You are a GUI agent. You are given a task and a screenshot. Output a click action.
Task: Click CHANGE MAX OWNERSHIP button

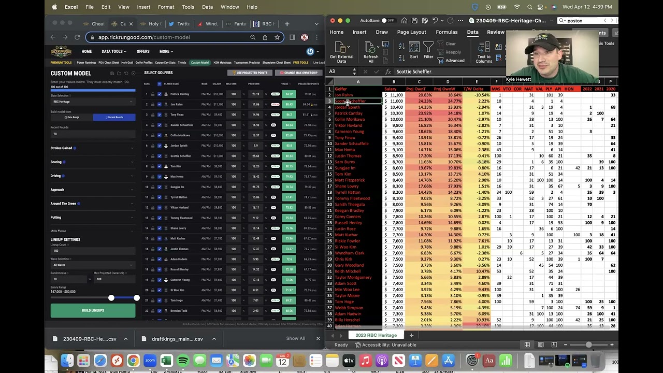298,73
